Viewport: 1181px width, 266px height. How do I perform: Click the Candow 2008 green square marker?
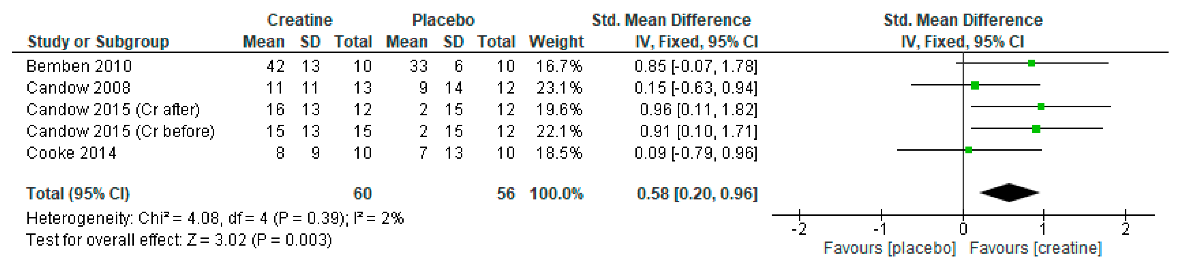tap(975, 85)
